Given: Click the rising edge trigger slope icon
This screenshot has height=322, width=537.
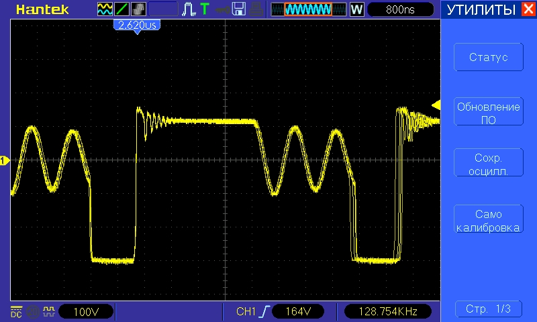Looking at the screenshot, I should (266, 311).
